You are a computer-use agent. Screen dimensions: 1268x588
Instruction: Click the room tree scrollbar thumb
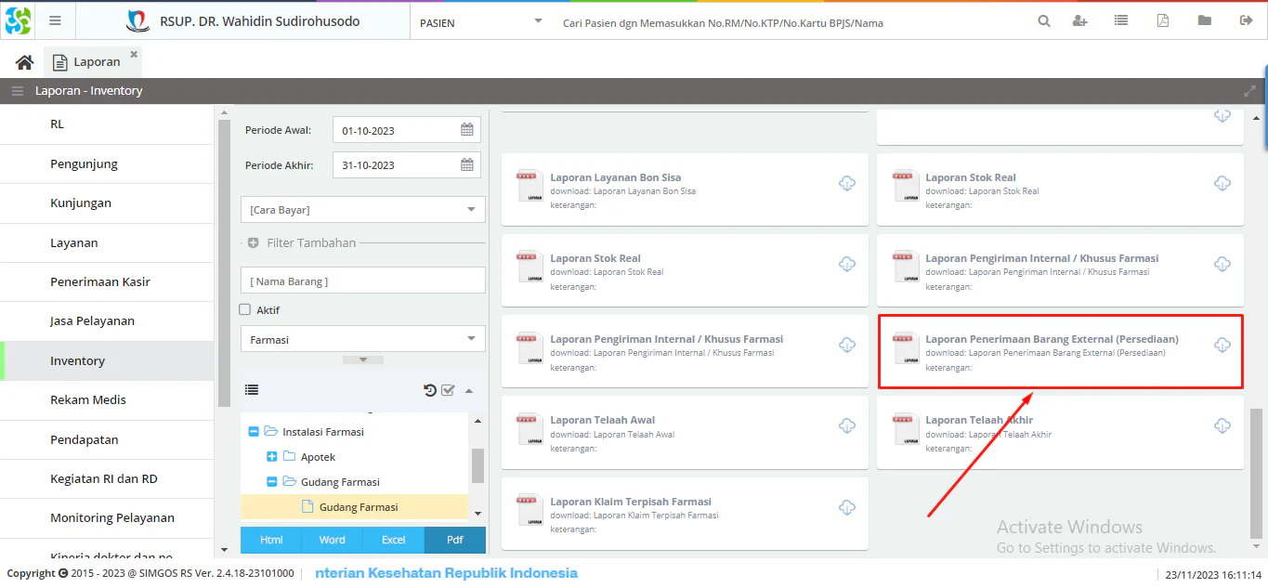point(477,465)
